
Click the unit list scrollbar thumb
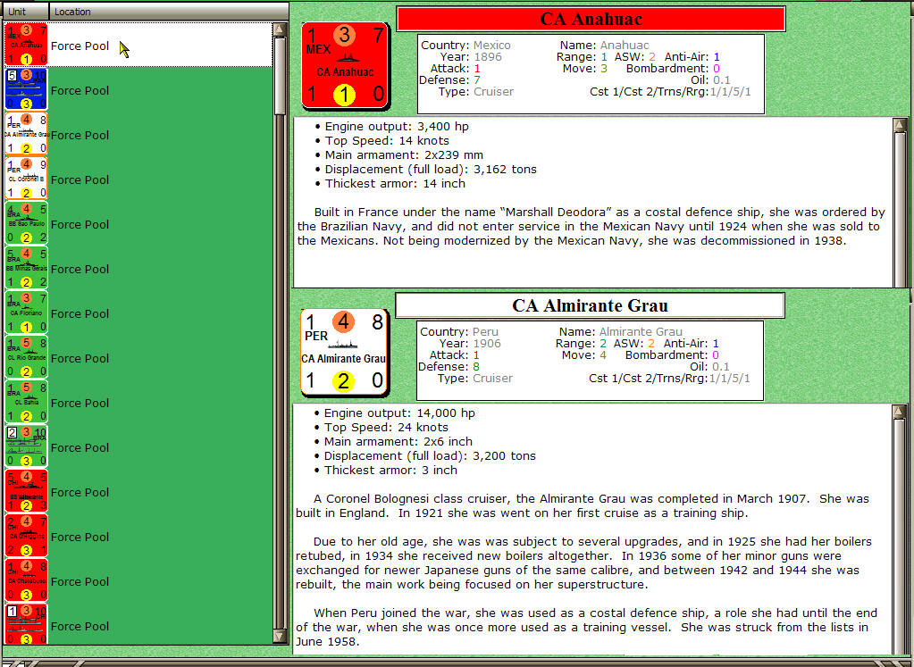[x=280, y=76]
